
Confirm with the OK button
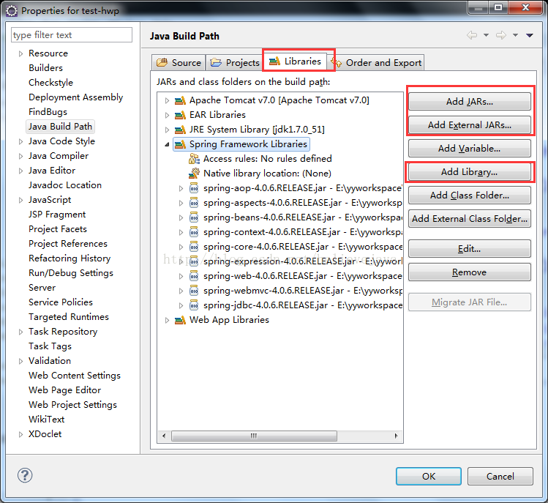(429, 477)
